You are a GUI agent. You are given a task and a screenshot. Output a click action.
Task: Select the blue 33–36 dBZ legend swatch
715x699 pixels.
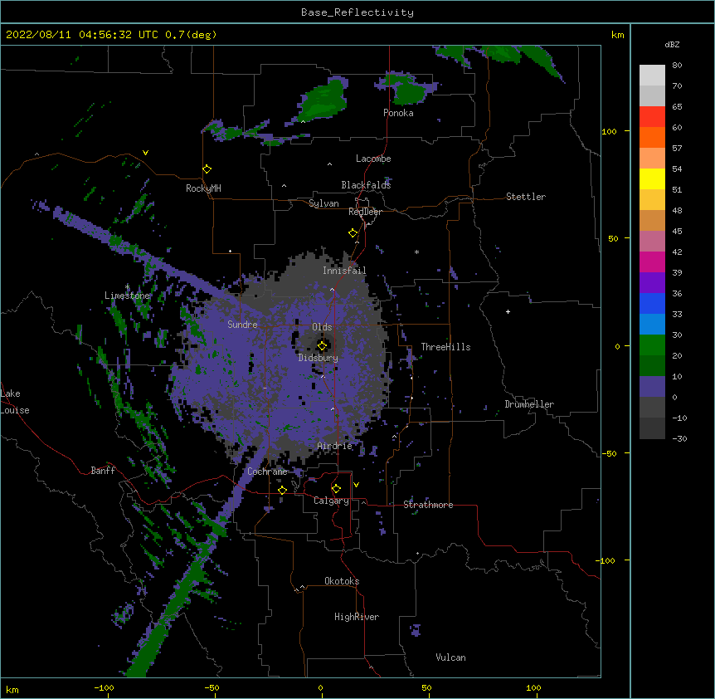point(652,303)
